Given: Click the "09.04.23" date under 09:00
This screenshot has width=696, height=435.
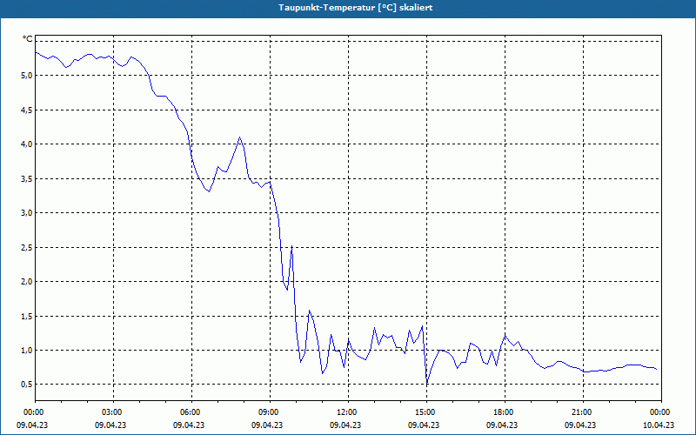Looking at the screenshot, I should click(267, 425).
